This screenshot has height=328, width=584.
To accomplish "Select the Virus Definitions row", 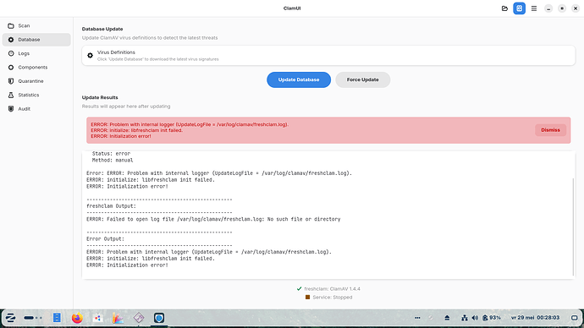I will (x=328, y=56).
